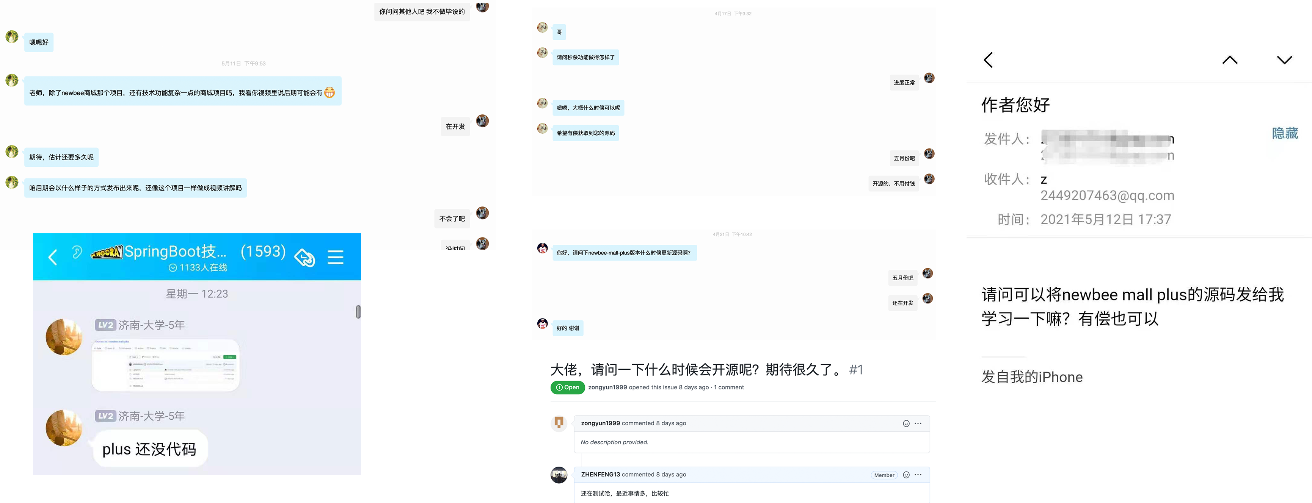Open the three-dot menu on zongyun1999's comment
The width and height of the screenshot is (1312, 503).
(x=918, y=424)
